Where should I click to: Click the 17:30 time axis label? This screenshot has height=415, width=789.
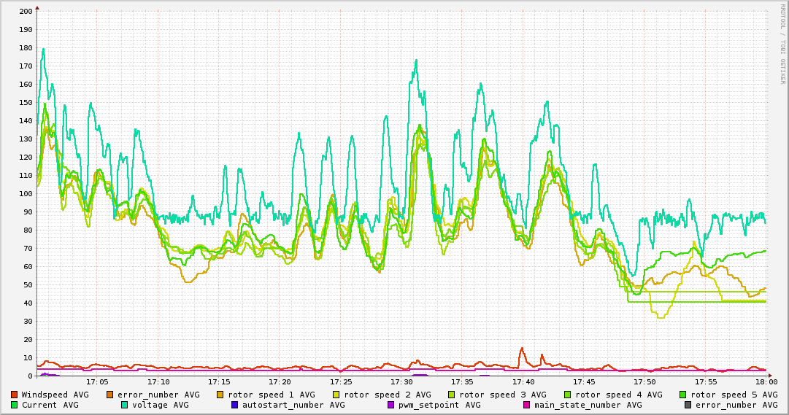tap(401, 381)
